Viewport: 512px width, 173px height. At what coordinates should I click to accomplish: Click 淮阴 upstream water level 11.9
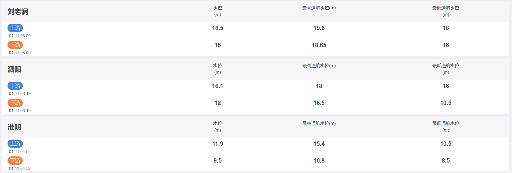(218, 144)
